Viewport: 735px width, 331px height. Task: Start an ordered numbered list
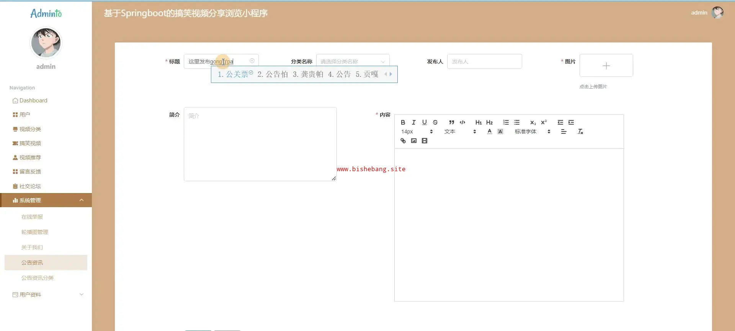pos(506,122)
